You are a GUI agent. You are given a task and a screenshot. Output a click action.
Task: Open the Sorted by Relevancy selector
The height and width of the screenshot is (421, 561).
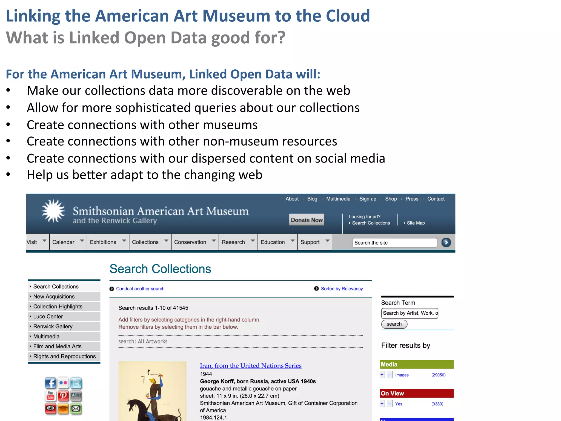click(x=342, y=289)
